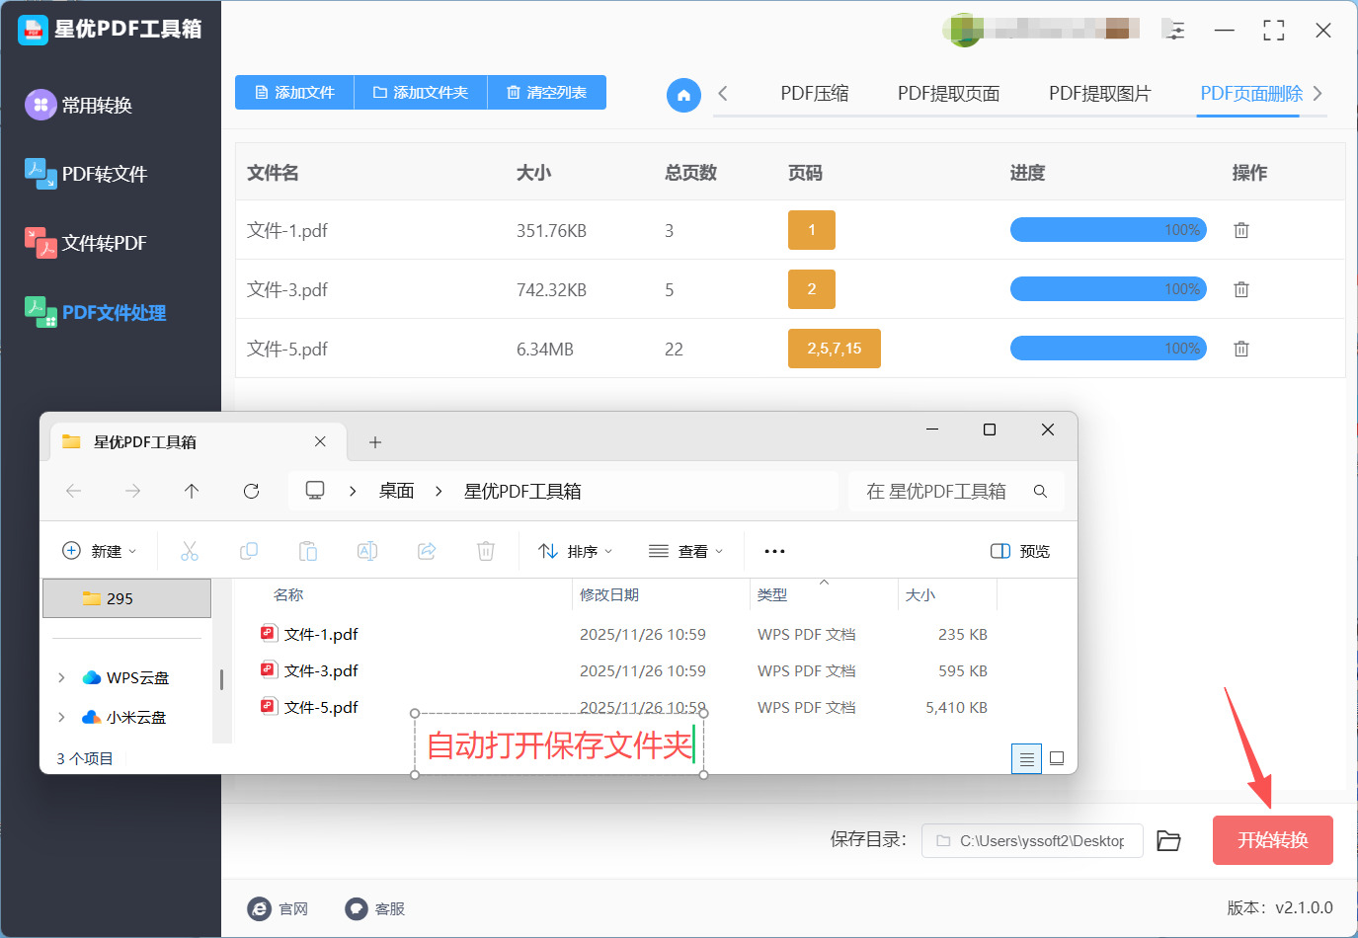The image size is (1358, 938).
Task: Click the progress bar of 文件-5.pdf
Action: coord(1108,349)
